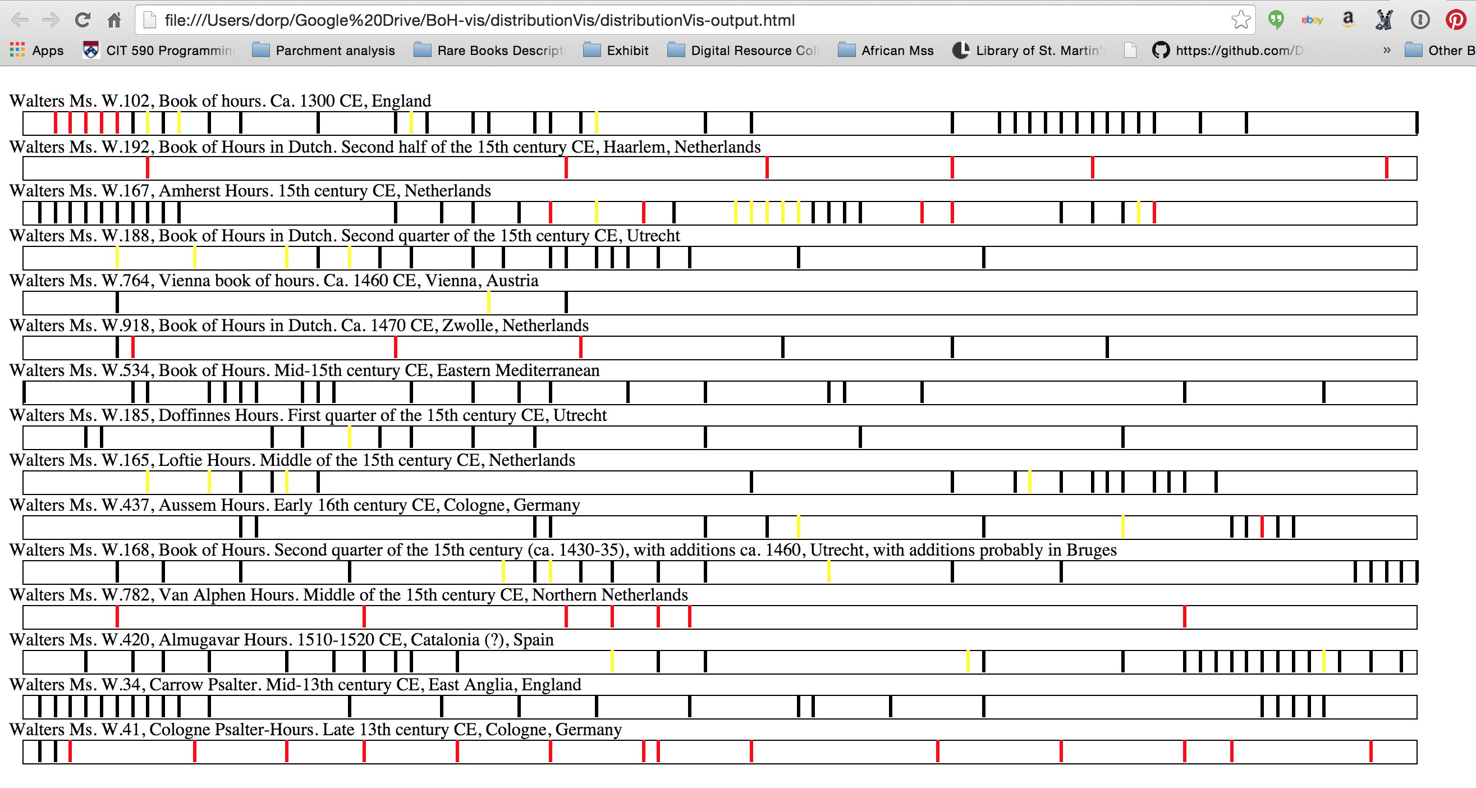Click the Walters Ms. W.918 Zwolle title

[299, 326]
